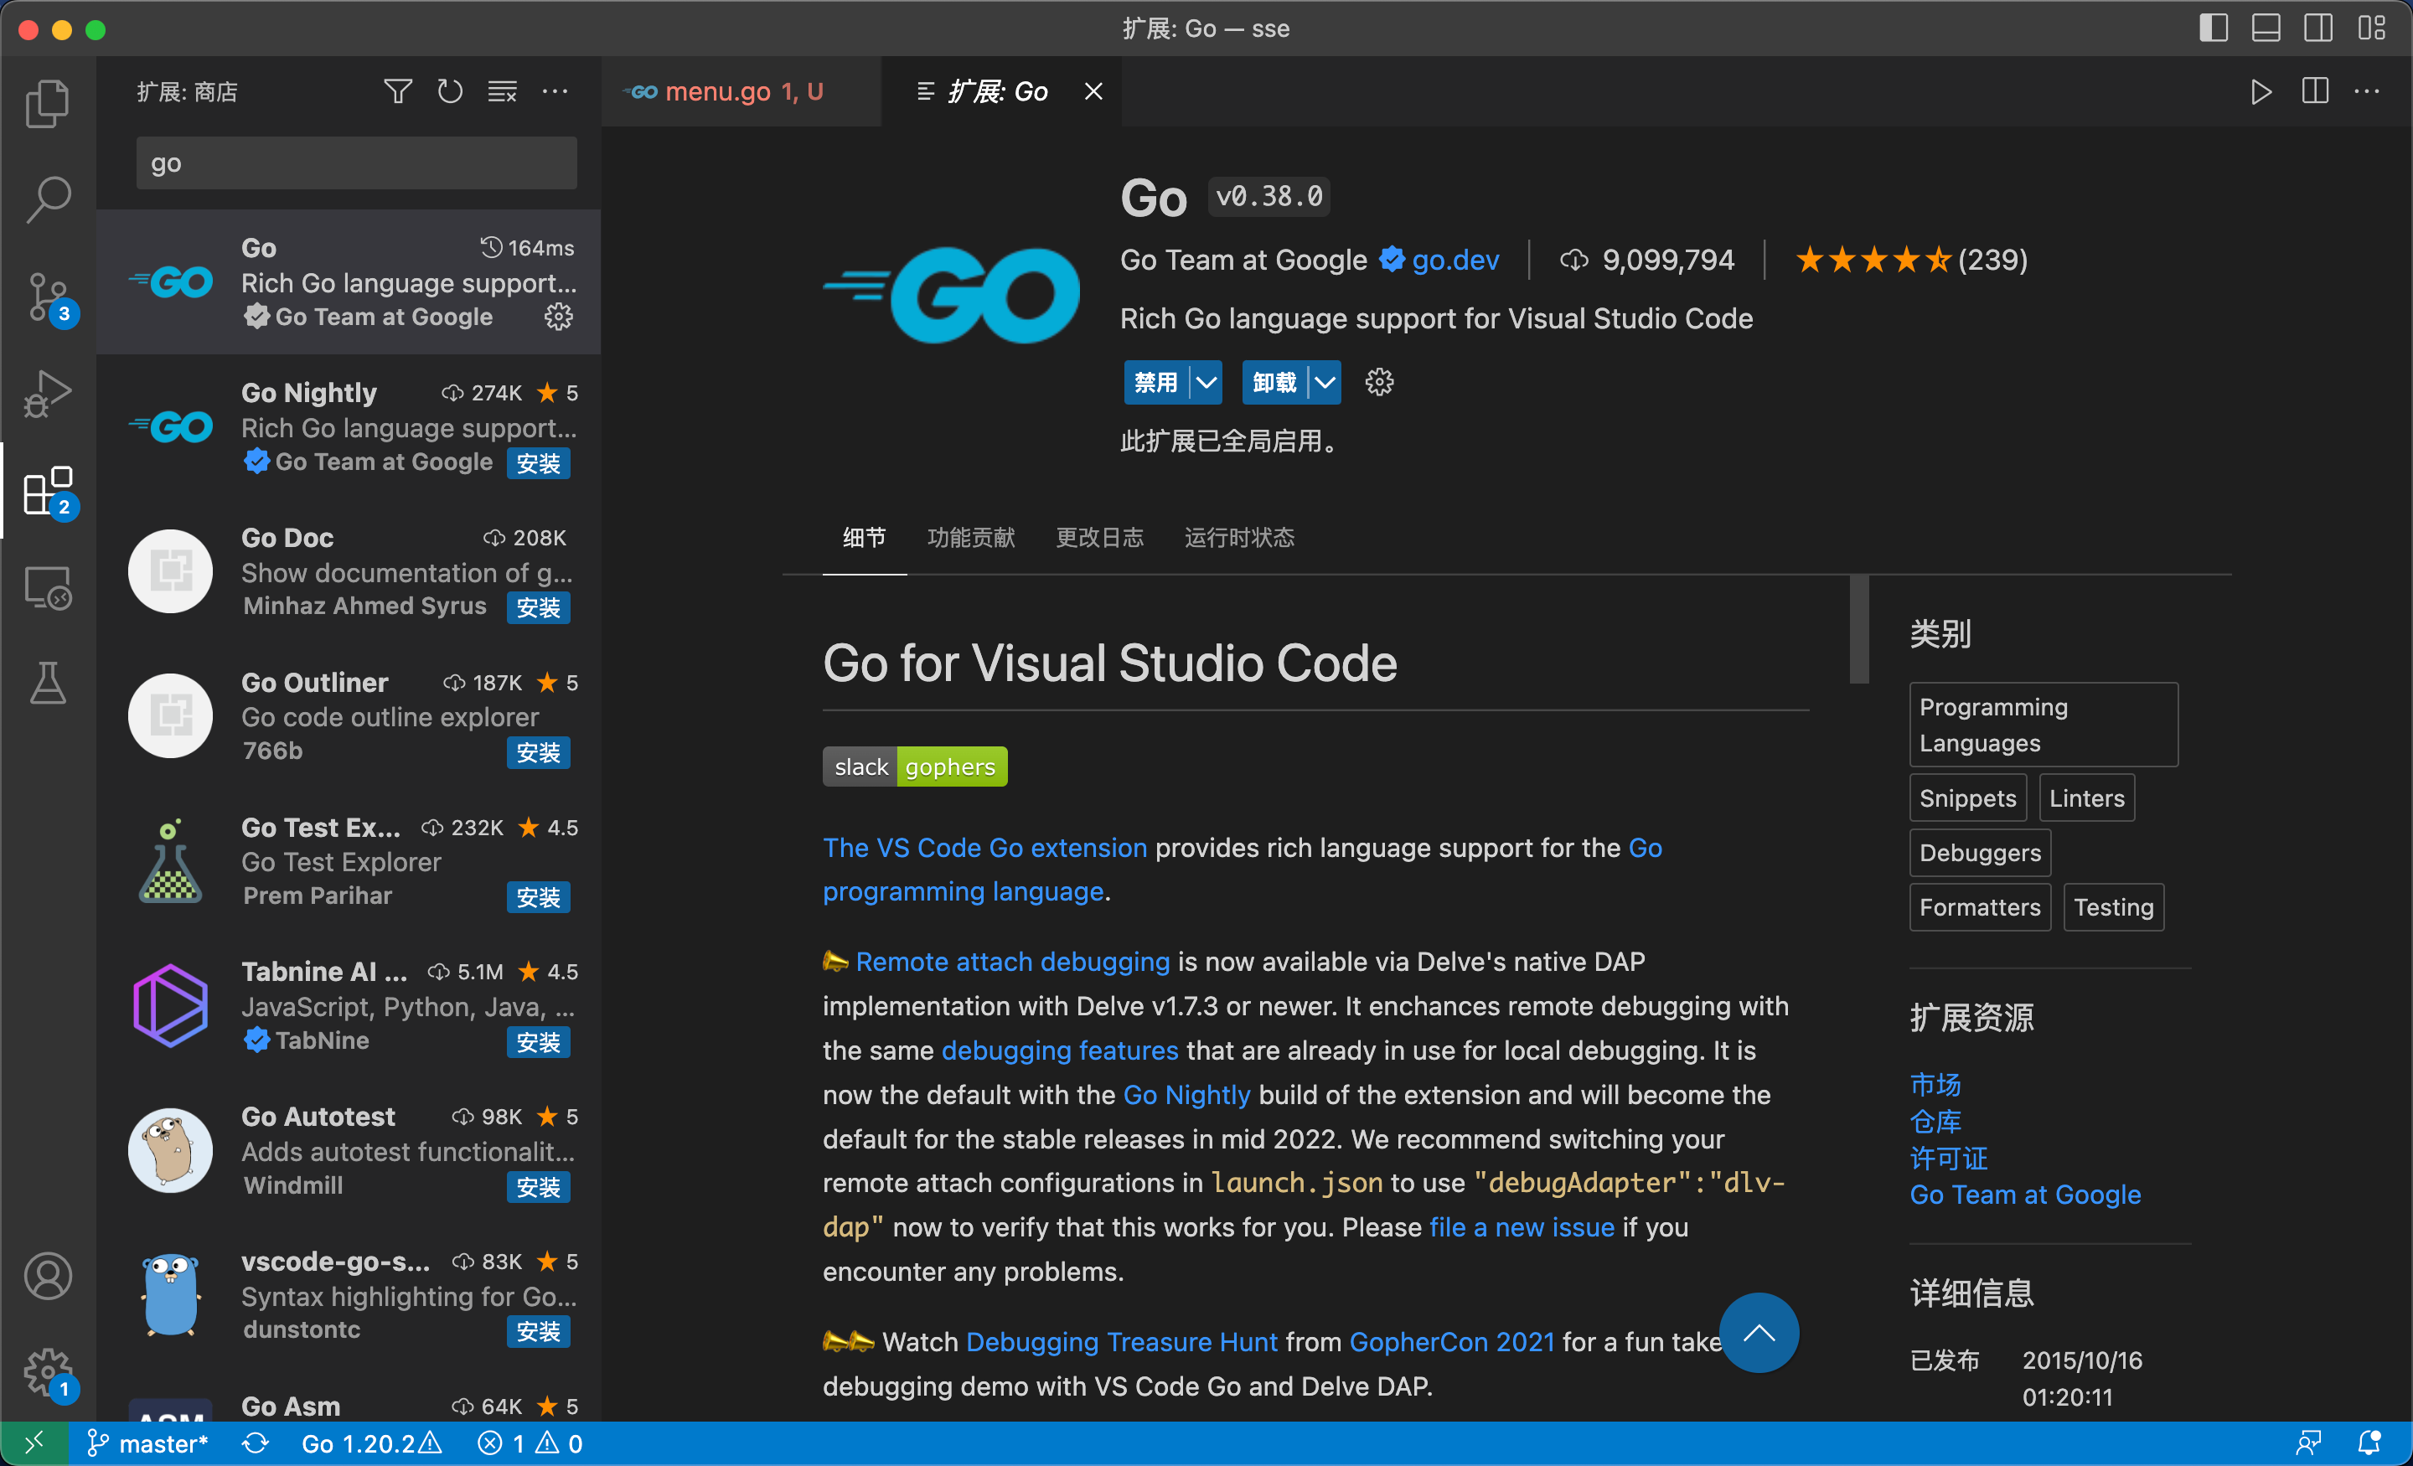Image resolution: width=2413 pixels, height=1466 pixels.
Task: Click the extension details vertical scrollbar
Action: point(1858,630)
